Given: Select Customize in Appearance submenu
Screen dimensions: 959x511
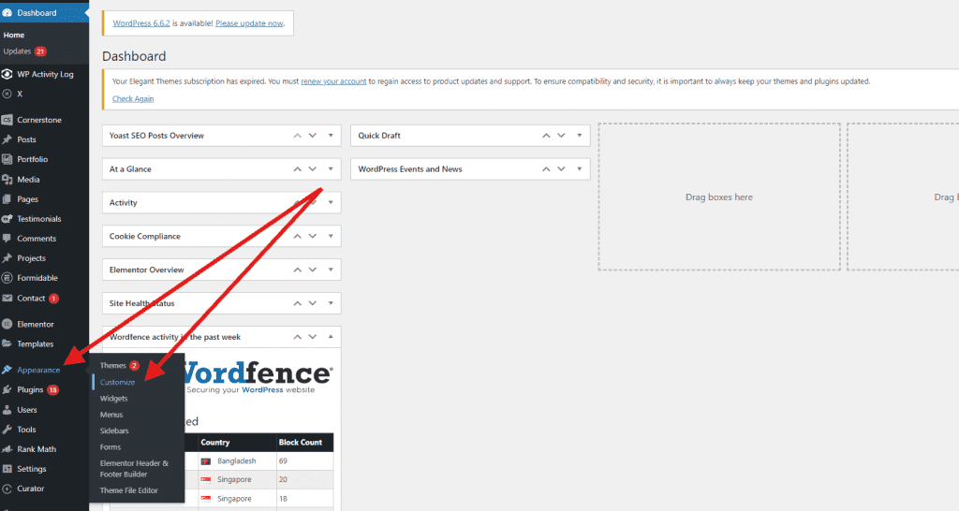Looking at the screenshot, I should (117, 382).
